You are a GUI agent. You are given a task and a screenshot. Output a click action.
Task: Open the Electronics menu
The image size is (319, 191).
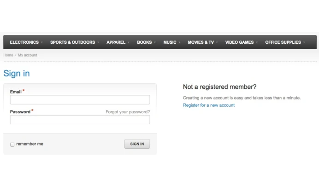pyautogui.click(x=24, y=42)
